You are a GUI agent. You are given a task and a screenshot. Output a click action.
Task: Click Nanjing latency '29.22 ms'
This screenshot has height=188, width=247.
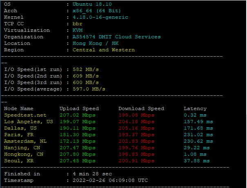coord(197,148)
